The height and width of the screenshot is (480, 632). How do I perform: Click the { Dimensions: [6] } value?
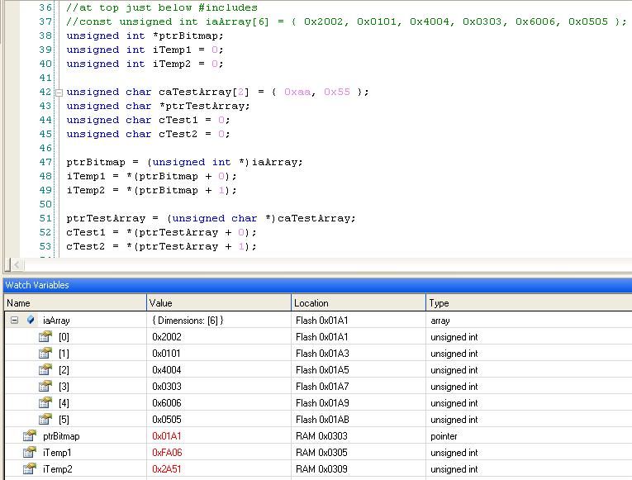click(188, 321)
